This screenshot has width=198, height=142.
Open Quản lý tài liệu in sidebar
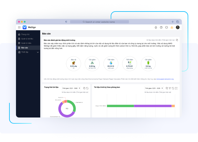(27, 39)
